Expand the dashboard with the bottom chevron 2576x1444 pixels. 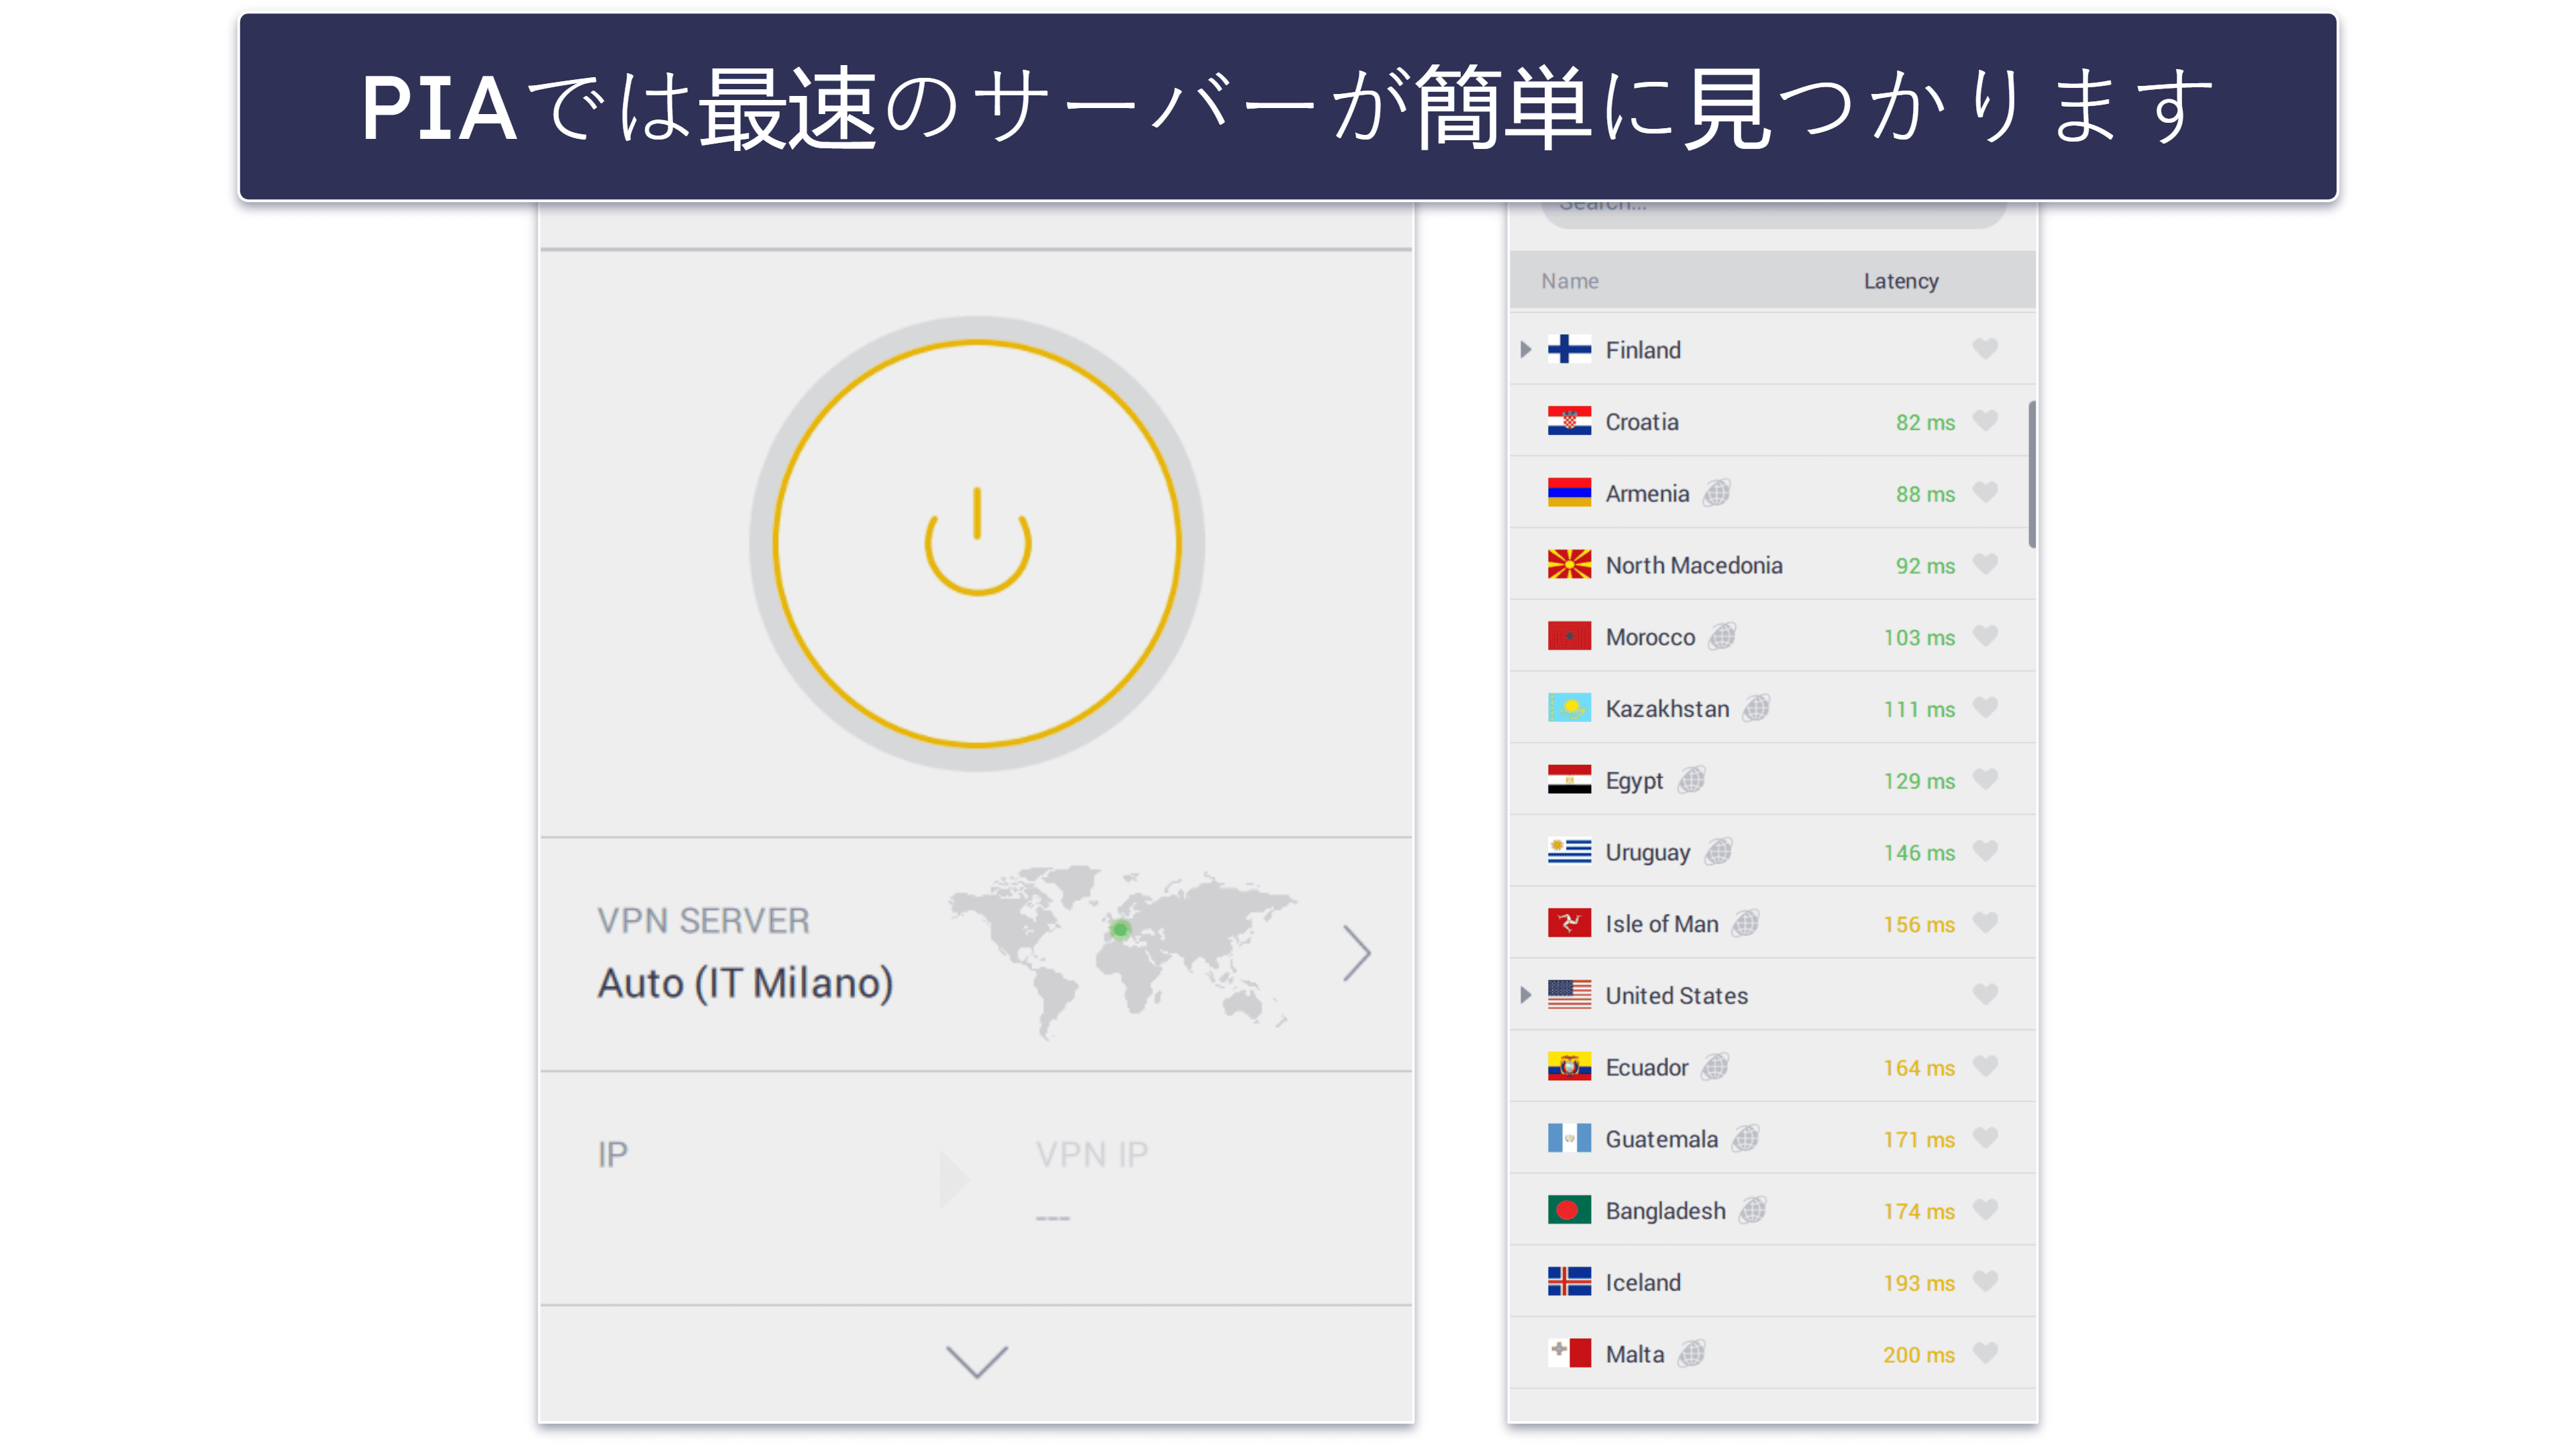976,1362
